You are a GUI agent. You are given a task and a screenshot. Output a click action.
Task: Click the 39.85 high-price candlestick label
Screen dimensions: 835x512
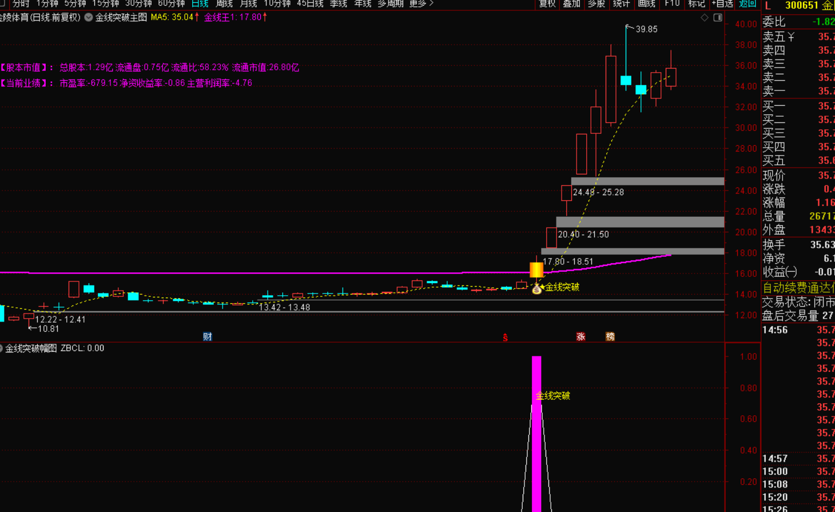tap(646, 29)
